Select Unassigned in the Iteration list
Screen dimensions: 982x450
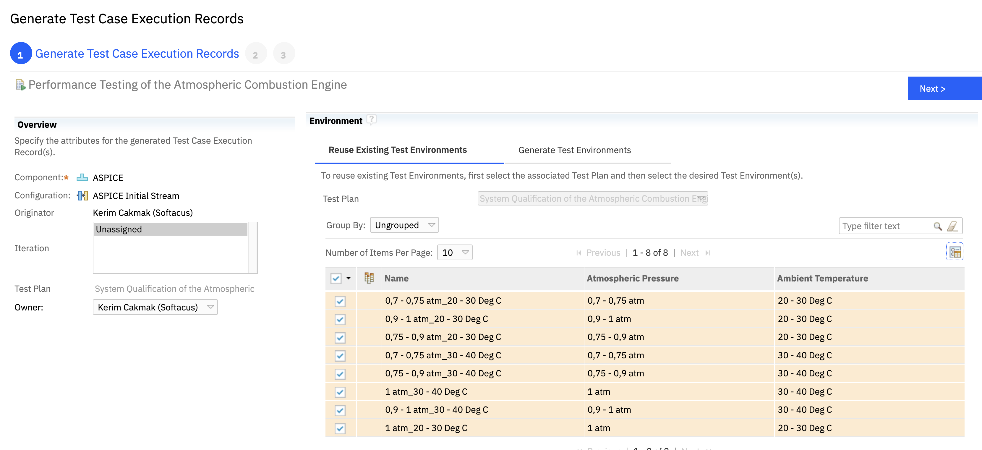tap(171, 229)
